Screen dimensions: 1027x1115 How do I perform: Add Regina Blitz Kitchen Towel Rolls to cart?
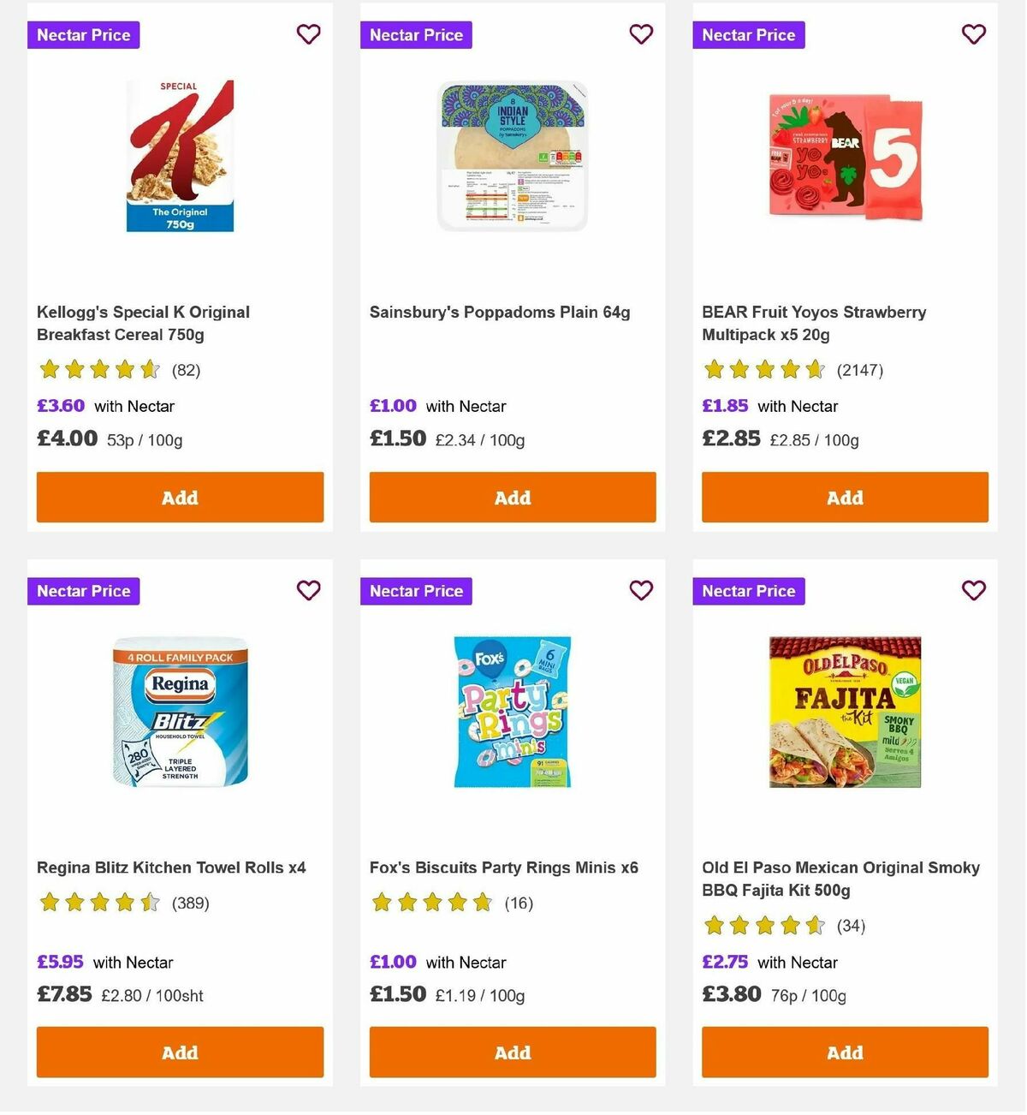pos(180,1052)
